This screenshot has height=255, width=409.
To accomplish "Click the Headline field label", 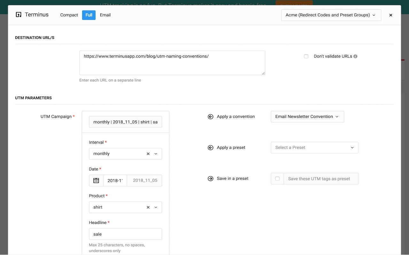I will (97, 222).
